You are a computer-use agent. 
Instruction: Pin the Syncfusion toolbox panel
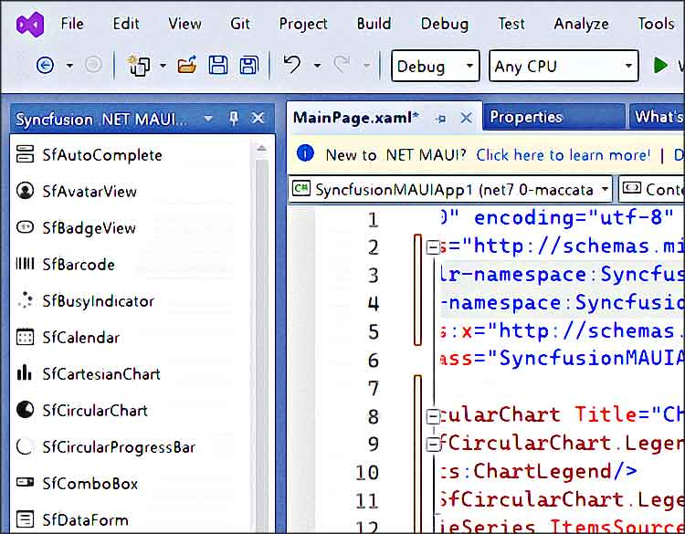(234, 118)
